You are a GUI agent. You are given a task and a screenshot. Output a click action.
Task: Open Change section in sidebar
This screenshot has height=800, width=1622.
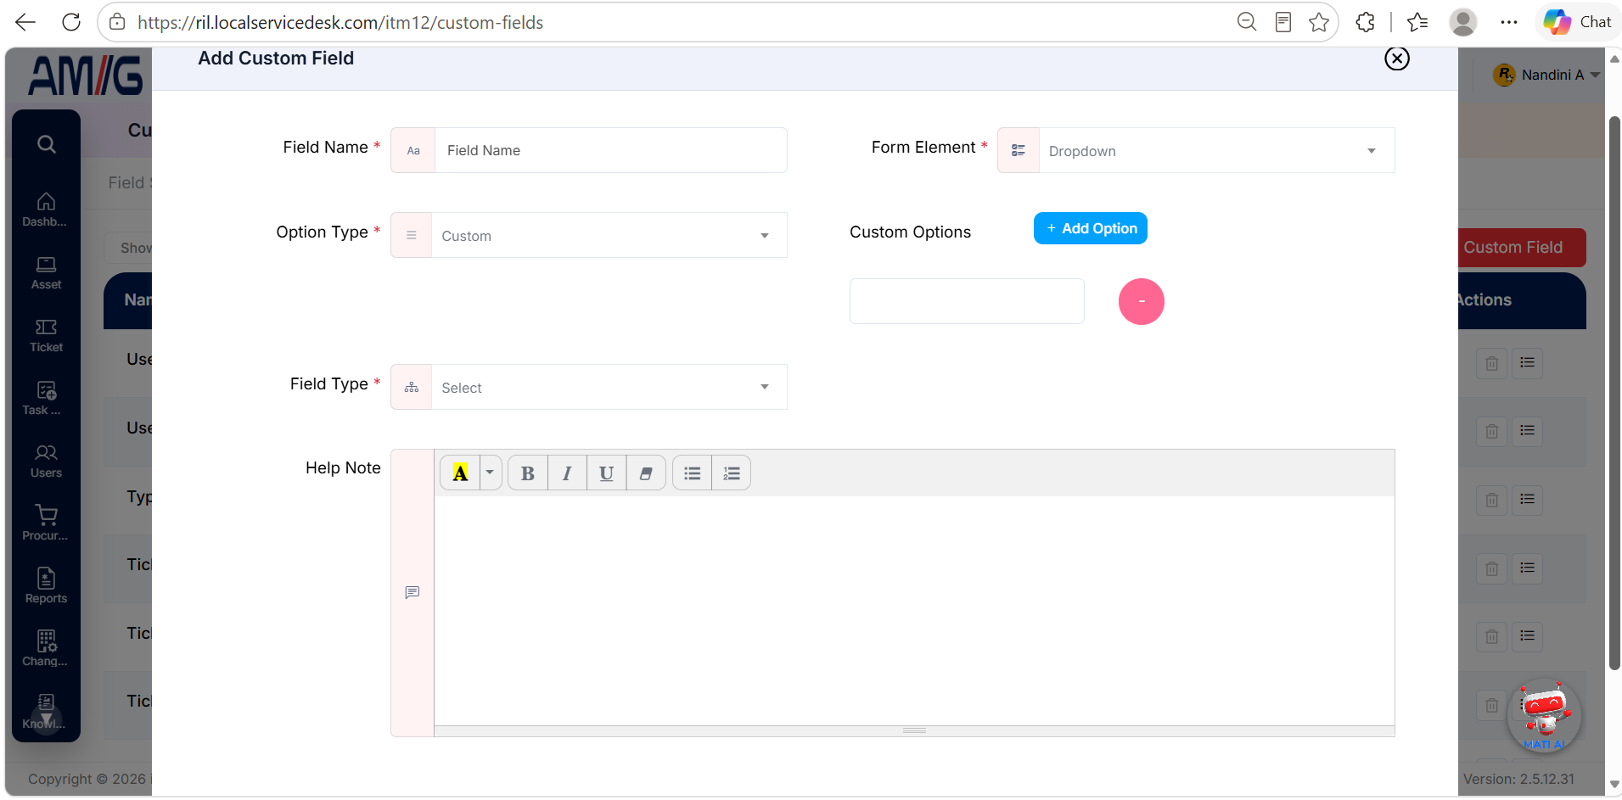(x=46, y=649)
